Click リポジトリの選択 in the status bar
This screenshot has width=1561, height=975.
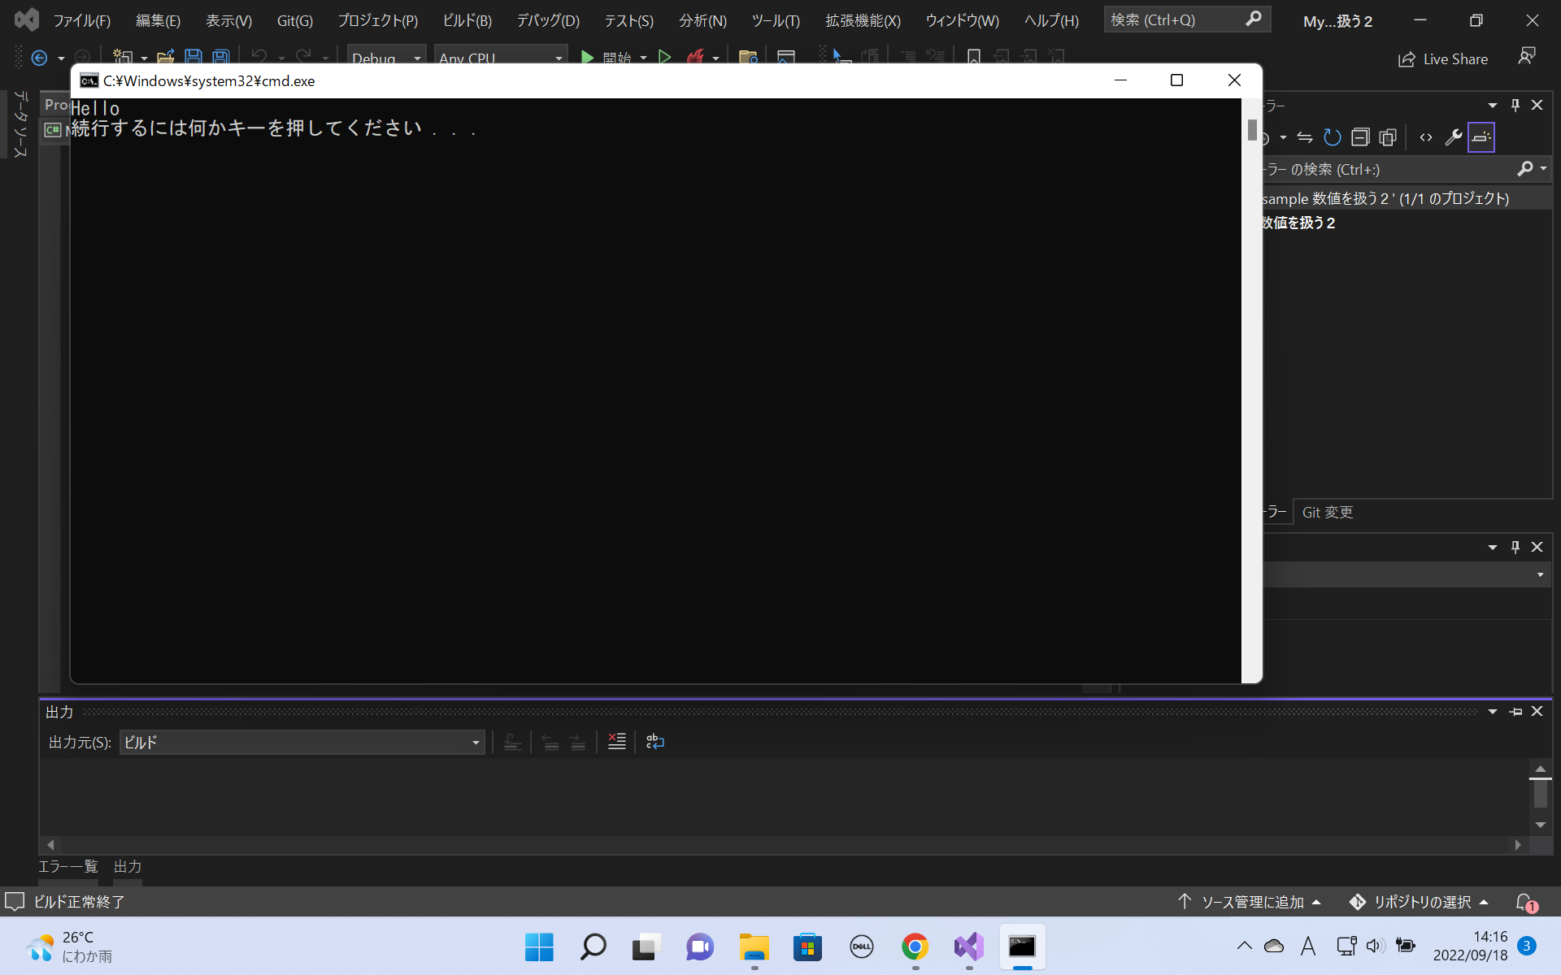coord(1421,902)
